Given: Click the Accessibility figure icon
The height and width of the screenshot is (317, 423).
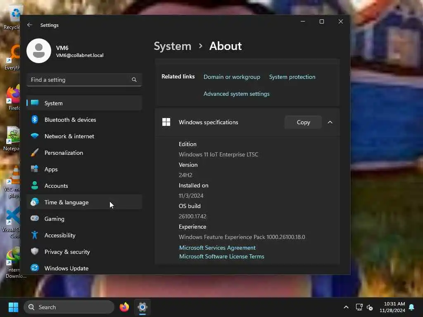Looking at the screenshot, I should [x=35, y=235].
